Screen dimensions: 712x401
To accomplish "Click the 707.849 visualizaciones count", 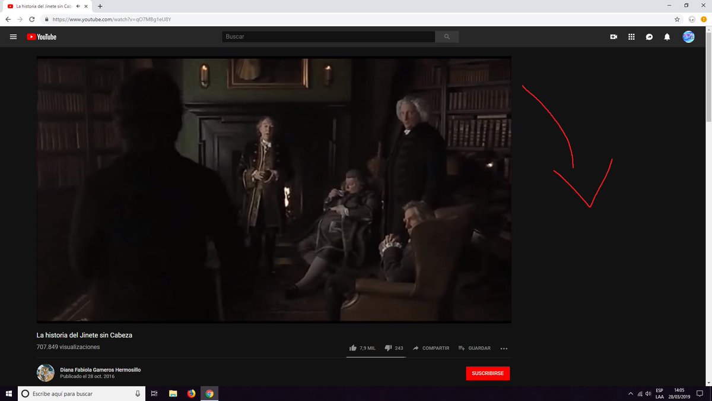I will (68, 347).
